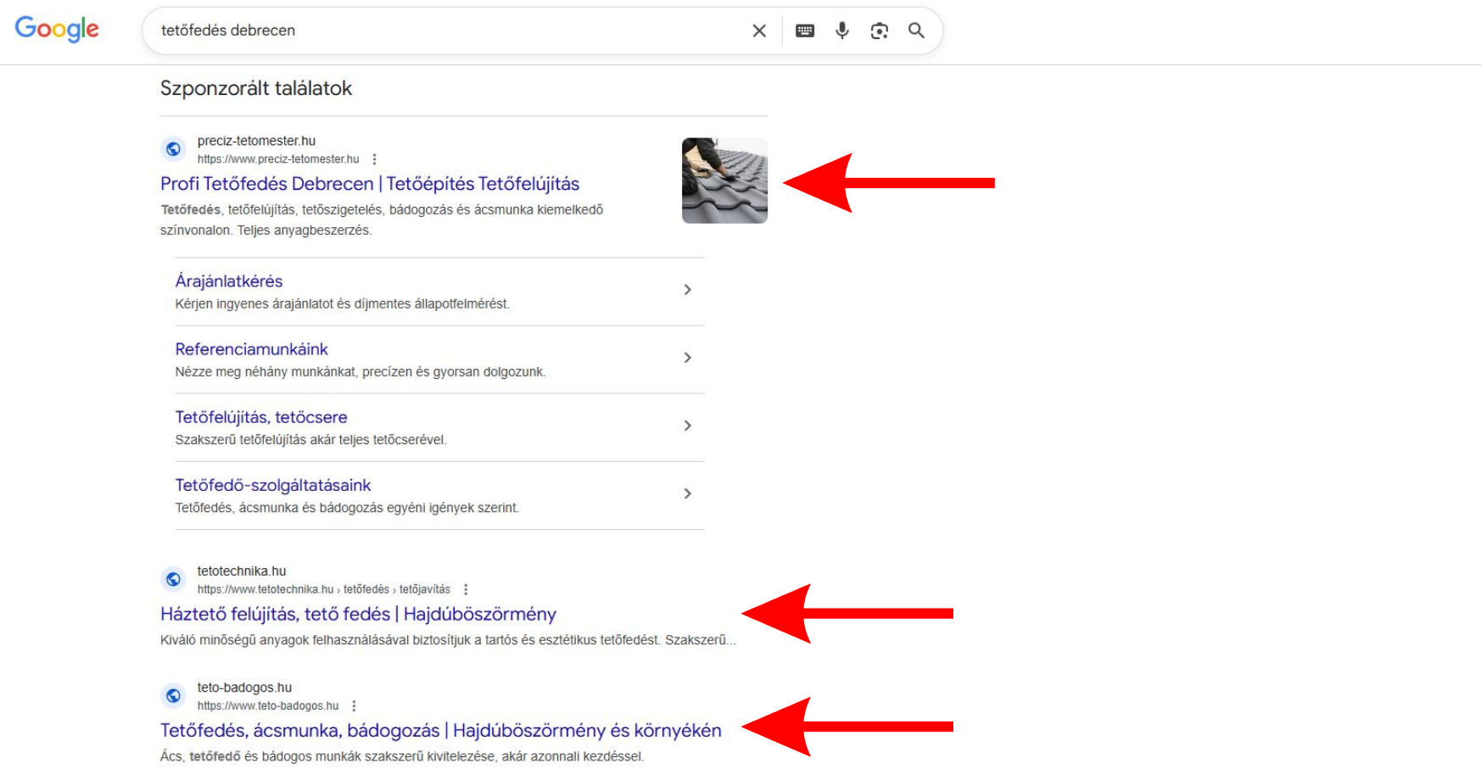Click the 'tetotechnika.hu' site name
1481x774 pixels.
click(242, 571)
